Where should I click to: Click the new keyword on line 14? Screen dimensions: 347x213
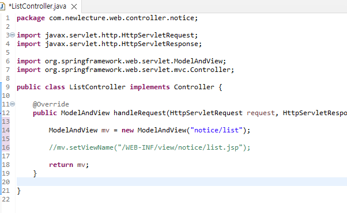[x=127, y=130]
